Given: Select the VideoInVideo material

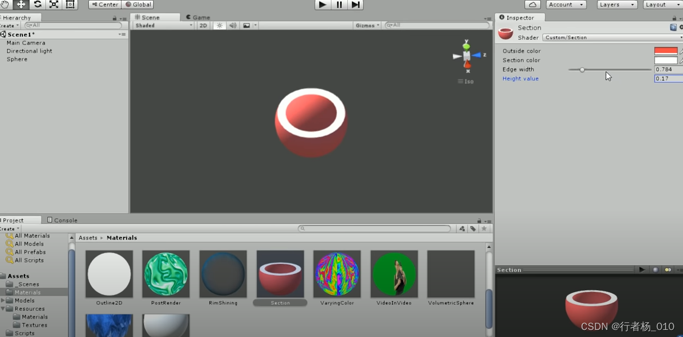Looking at the screenshot, I should pos(394,278).
